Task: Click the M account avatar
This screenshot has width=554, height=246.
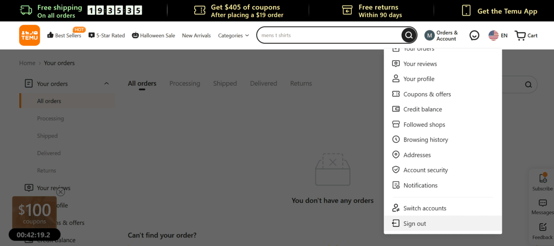Action: [x=429, y=35]
